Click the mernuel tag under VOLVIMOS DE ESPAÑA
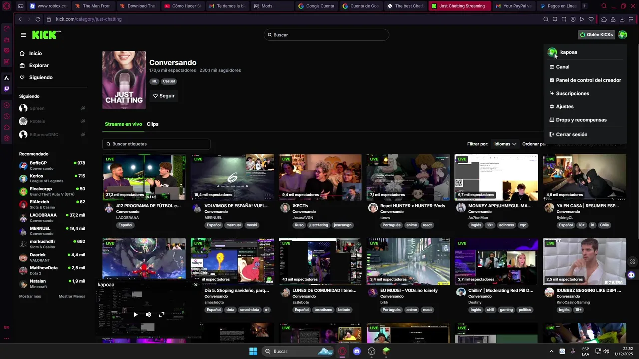Viewport: 639px width, 359px height. [x=233, y=225]
